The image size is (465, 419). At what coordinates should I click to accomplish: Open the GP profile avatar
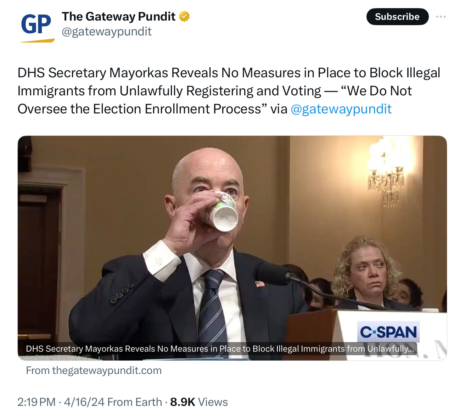37,27
